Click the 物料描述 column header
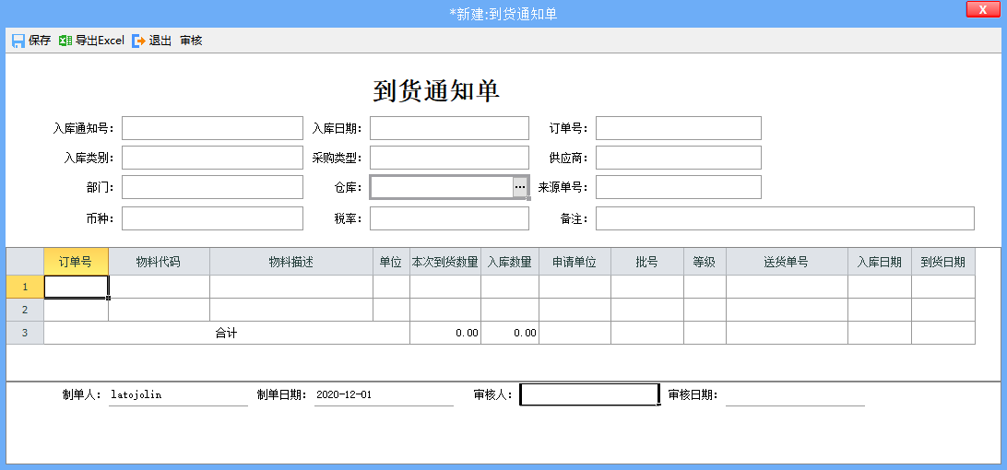 coord(290,262)
